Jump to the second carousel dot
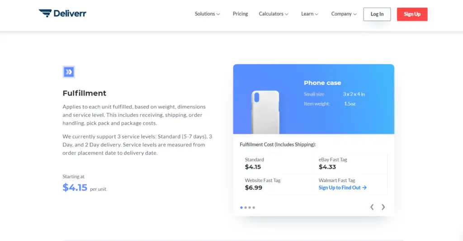This screenshot has height=241, width=463. coord(246,208)
